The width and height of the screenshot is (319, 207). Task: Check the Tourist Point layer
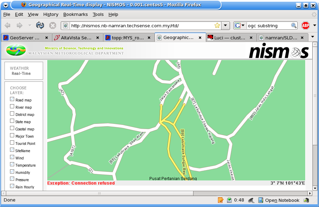12,143
